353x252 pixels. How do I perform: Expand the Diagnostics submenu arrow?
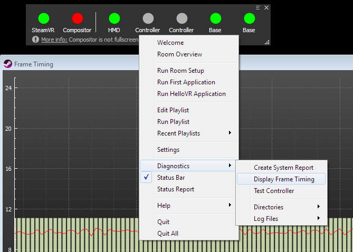(x=230, y=166)
